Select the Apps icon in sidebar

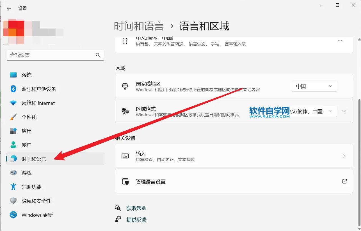(13, 131)
